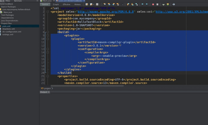Jump to Previous Bookmark icon
Viewport: 208px width, 125px height.
[128, 4]
